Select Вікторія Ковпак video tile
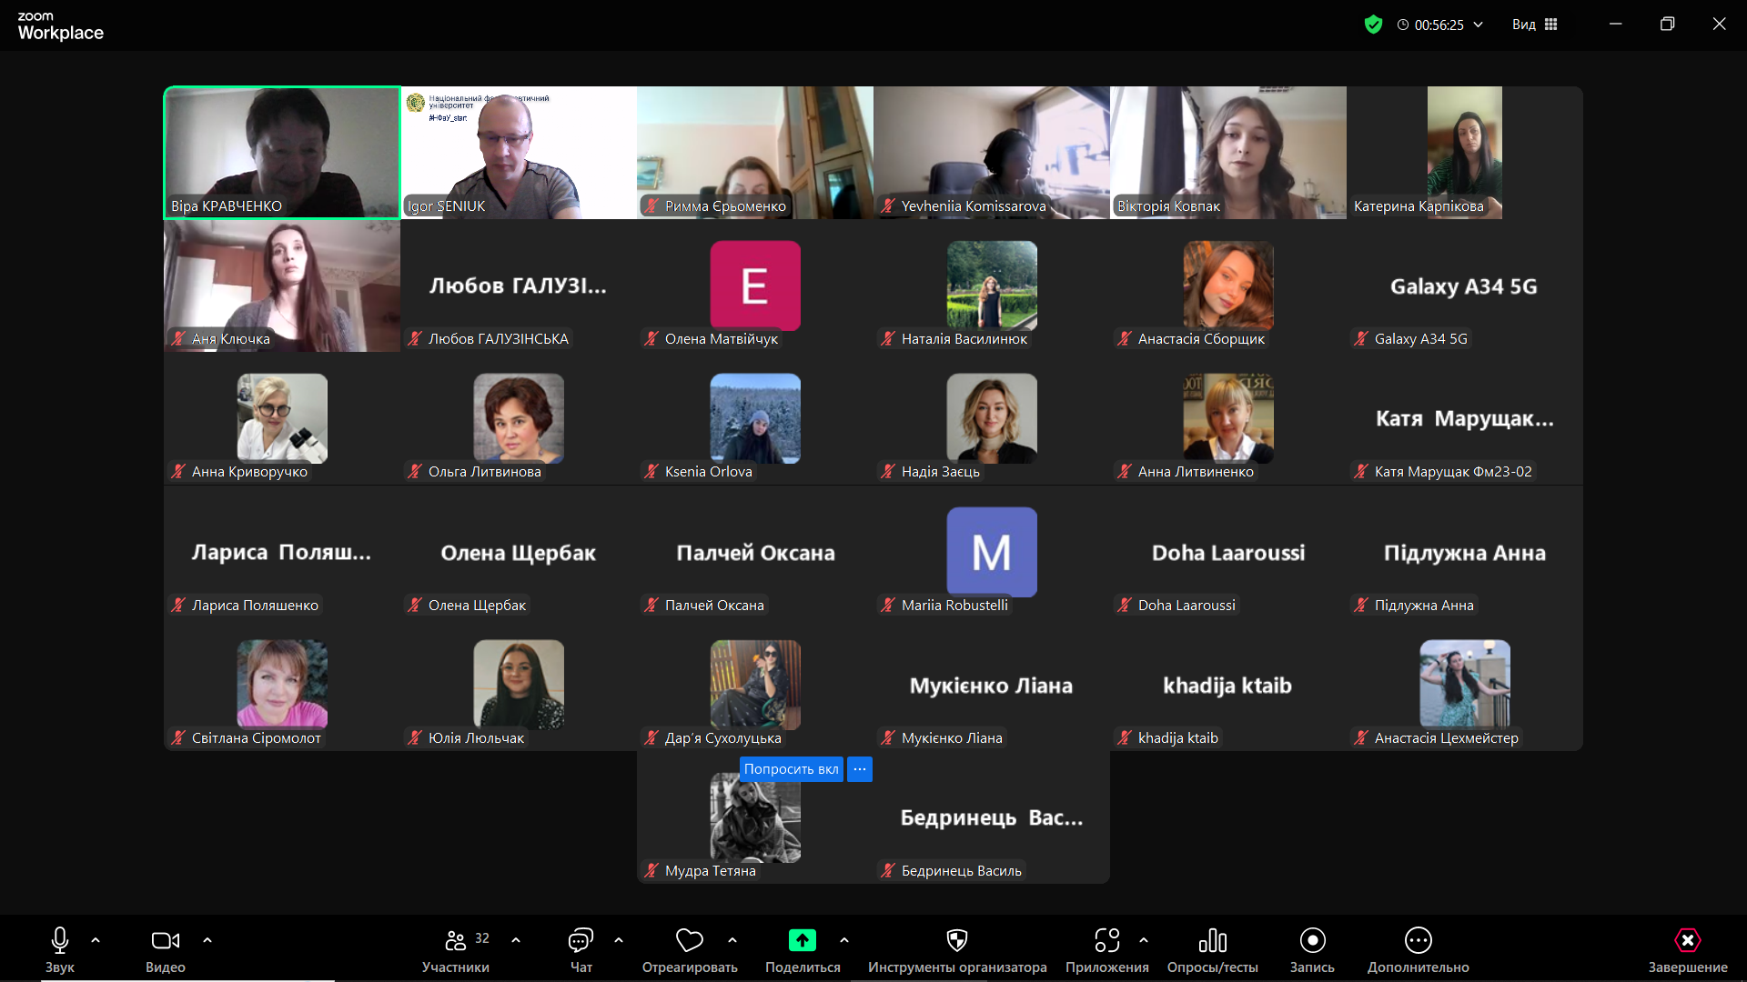 click(1228, 153)
